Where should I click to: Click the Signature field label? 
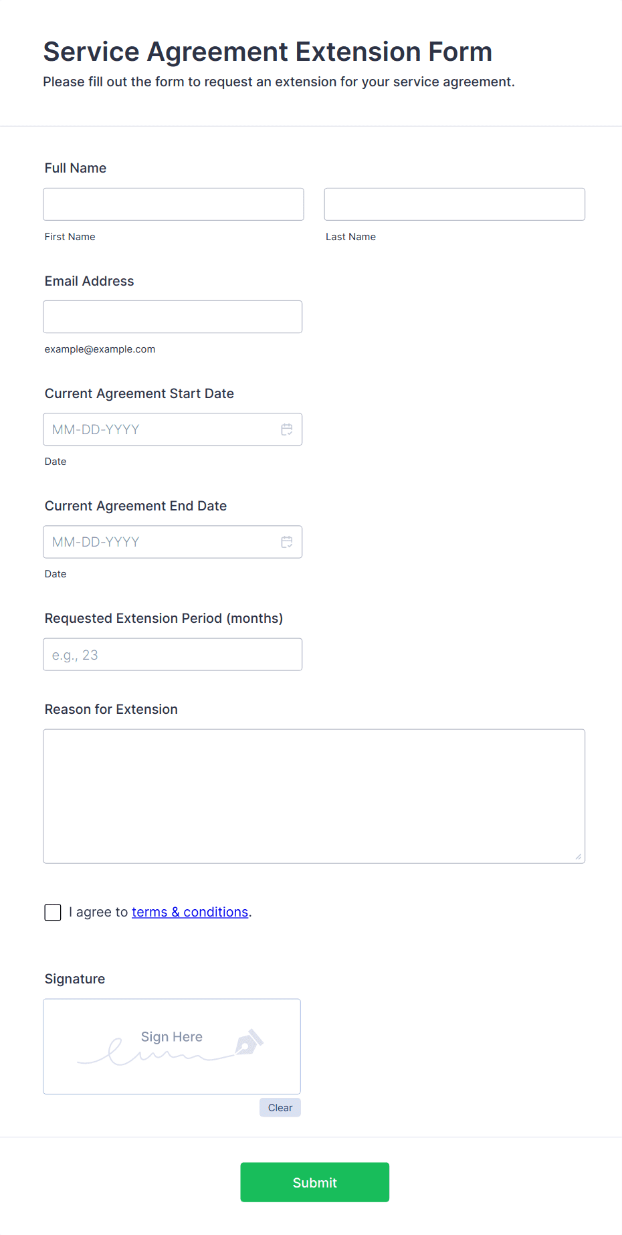click(x=75, y=979)
